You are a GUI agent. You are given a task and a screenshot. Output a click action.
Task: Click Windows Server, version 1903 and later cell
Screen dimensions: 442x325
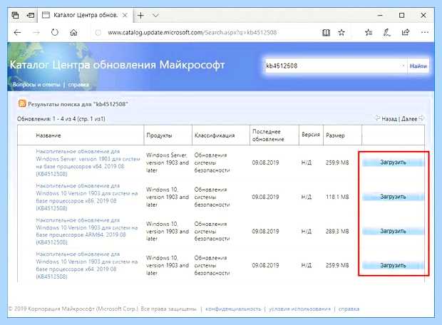168,162
